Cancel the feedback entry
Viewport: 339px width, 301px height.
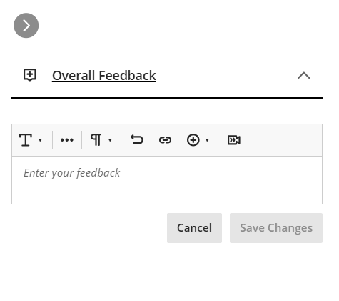pyautogui.click(x=194, y=228)
